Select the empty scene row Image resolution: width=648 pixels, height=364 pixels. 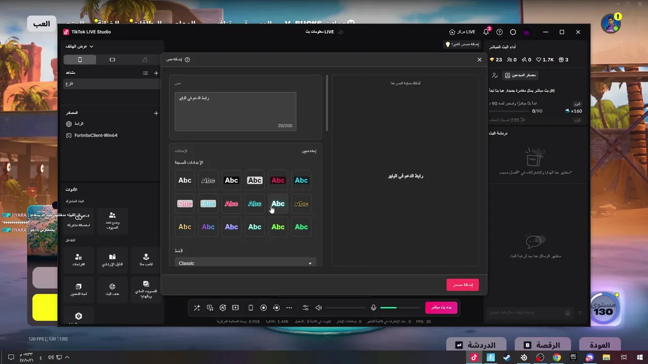111,84
